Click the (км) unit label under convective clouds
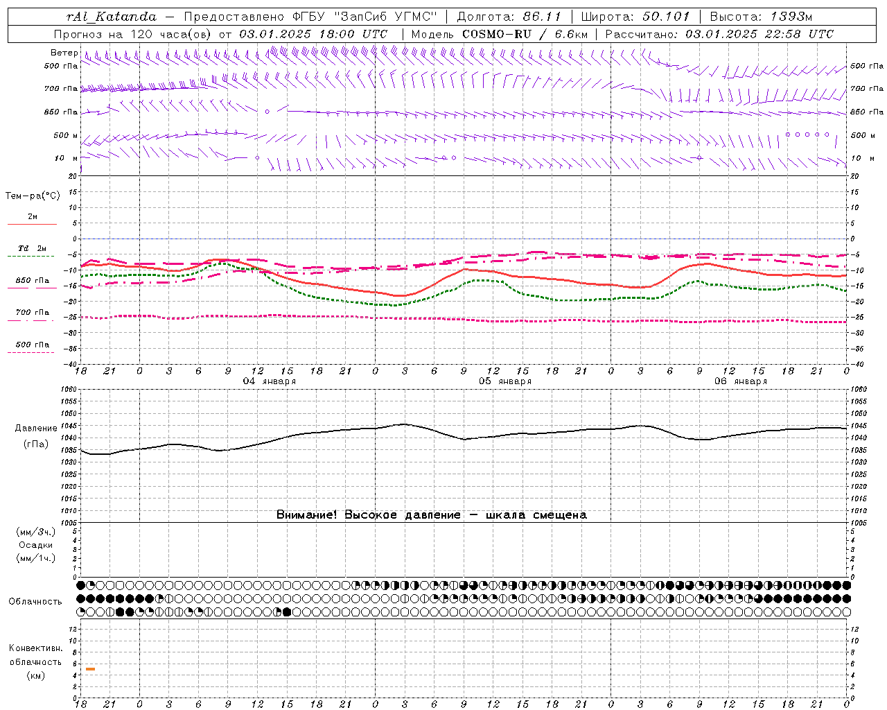The width and height of the screenshot is (887, 710). [35, 675]
